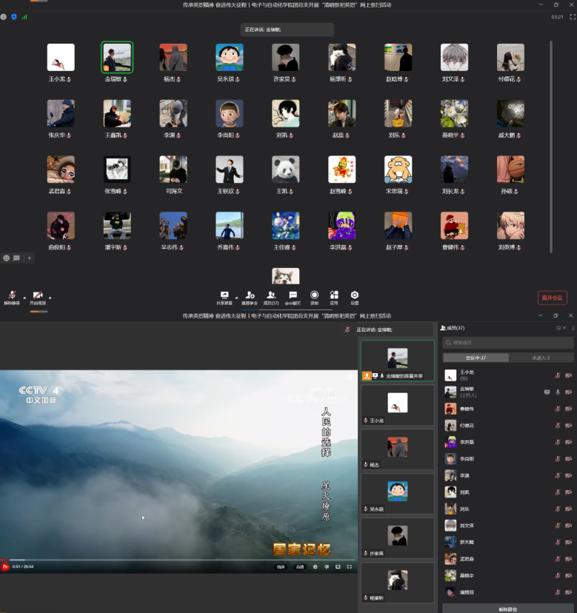The width and height of the screenshot is (577, 613).
Task: Click the Record (录制) toolbar icon
Action: [315, 295]
